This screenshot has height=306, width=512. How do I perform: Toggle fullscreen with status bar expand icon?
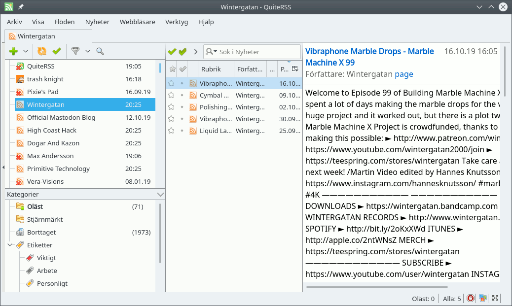tap(495, 298)
